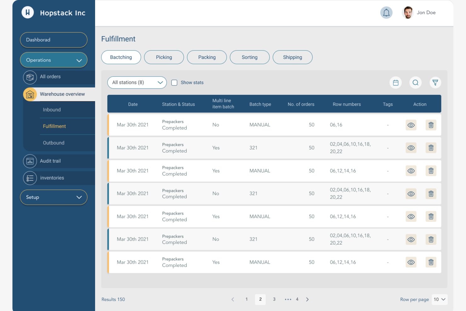The height and width of the screenshot is (311, 466).
Task: Open the All stations dropdown
Action: point(137,82)
